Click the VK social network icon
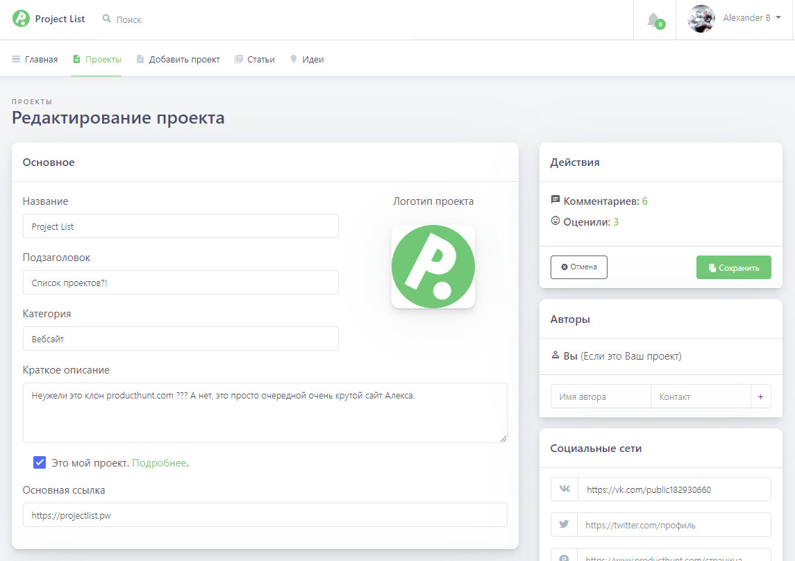795x561 pixels. point(564,489)
